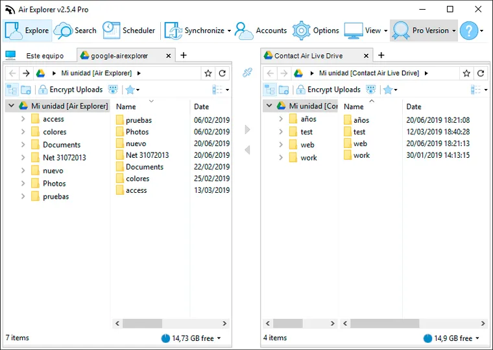Click the link panes icon between panels

tap(247, 73)
